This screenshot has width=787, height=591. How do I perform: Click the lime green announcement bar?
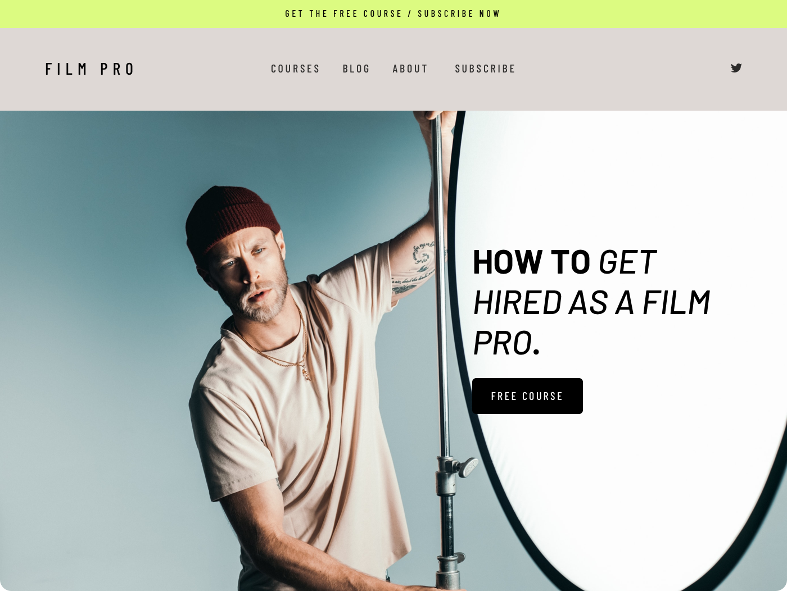pos(393,14)
